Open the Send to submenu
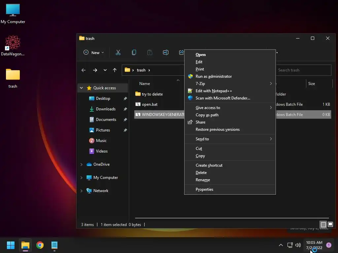This screenshot has width=338, height=253. (x=230, y=139)
